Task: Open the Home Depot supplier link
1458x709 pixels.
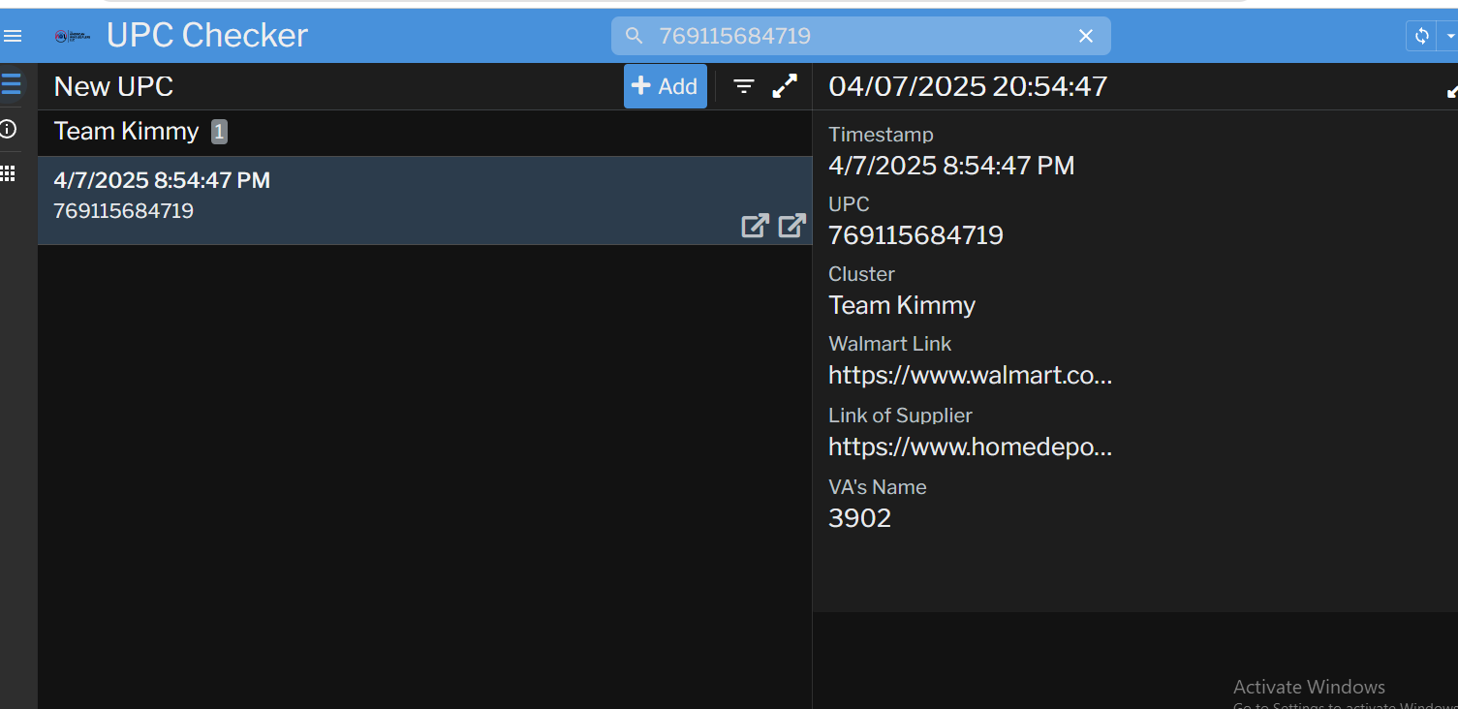Action: [x=970, y=447]
